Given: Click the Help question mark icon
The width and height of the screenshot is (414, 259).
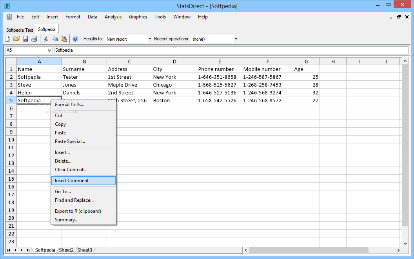Looking at the screenshot, I should click(x=75, y=39).
